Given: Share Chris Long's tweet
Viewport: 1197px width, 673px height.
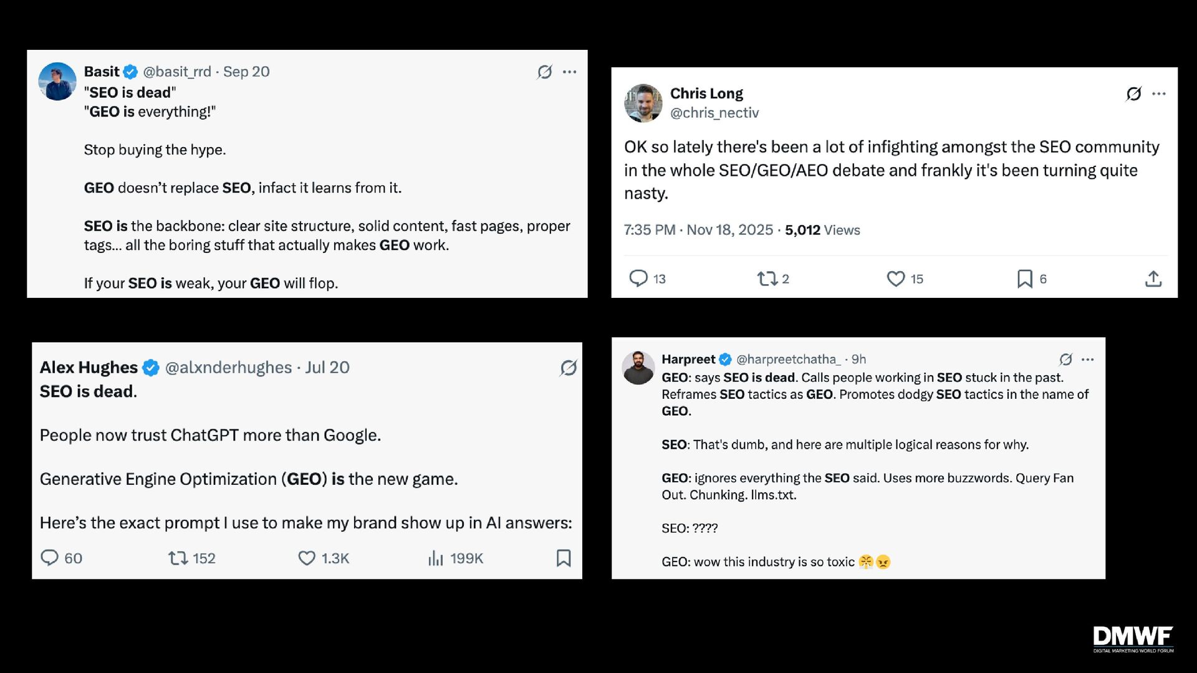Looking at the screenshot, I should (1153, 279).
